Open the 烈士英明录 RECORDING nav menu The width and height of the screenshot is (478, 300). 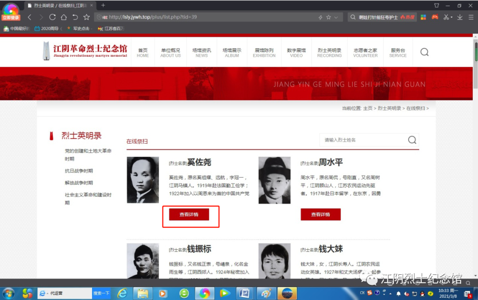coord(329,53)
